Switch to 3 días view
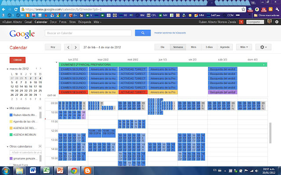The height and width of the screenshot is (175, 281). pos(209,47)
